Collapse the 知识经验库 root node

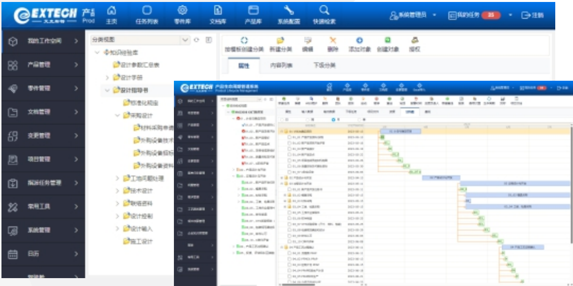pyautogui.click(x=97, y=53)
